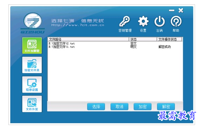Select the row E:\加密文件\1.txt
Image resolution: width=199 pixels, height=126 pixels.
[x=115, y=47]
